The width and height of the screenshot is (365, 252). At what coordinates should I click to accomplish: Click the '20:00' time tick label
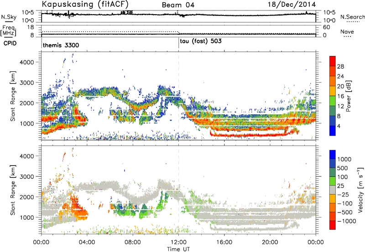270,242
